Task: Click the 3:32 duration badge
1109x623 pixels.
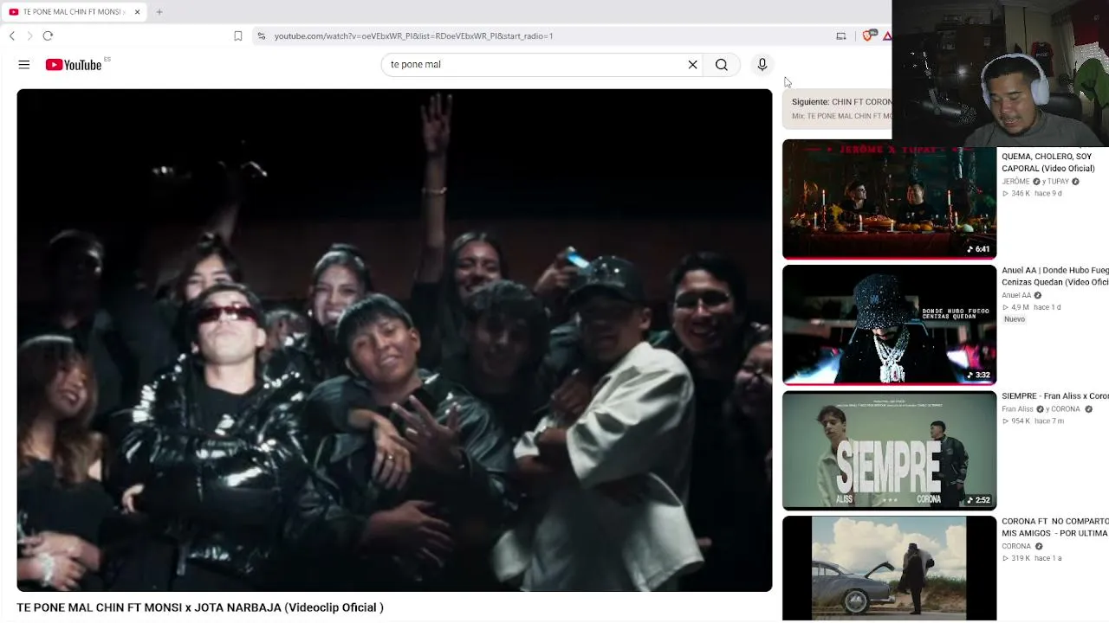Action: [978, 376]
